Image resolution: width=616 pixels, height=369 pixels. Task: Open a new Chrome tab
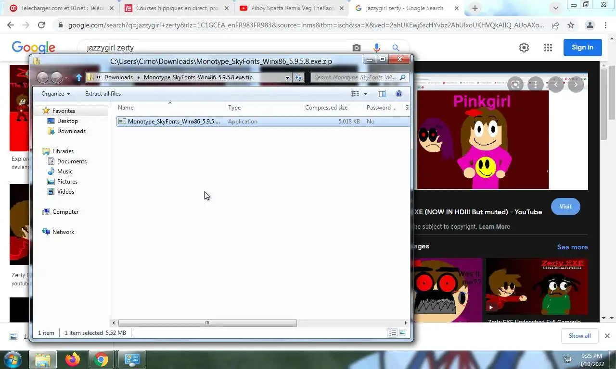point(475,8)
